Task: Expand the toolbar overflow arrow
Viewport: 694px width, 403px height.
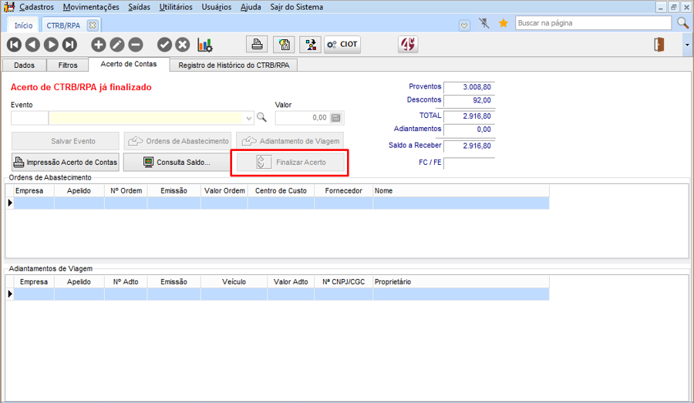Action: [687, 45]
